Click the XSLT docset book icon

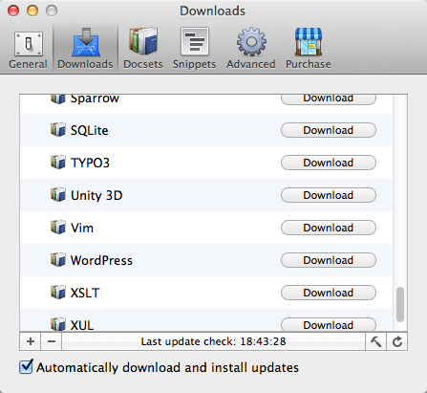58,293
